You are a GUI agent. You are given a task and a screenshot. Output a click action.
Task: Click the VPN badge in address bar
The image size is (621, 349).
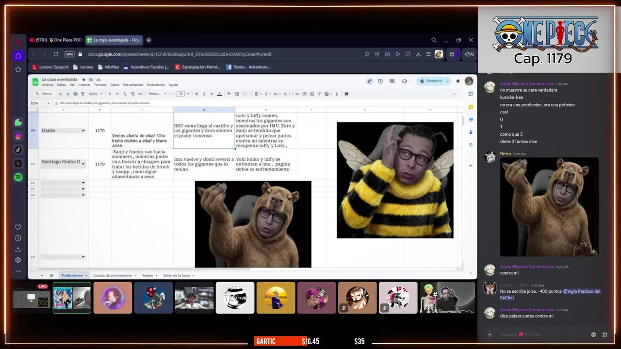point(69,54)
